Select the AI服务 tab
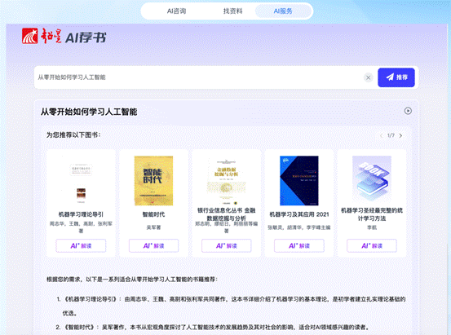Screen dimensions: 451x335 283,11
